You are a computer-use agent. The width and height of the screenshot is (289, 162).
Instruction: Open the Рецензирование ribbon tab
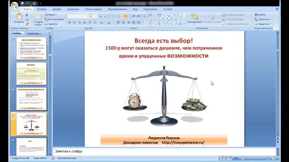pos(117,9)
